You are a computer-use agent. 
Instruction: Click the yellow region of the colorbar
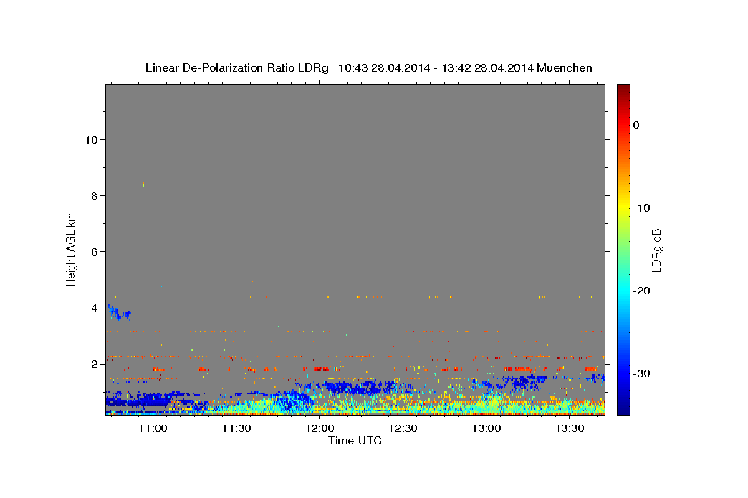(623, 205)
